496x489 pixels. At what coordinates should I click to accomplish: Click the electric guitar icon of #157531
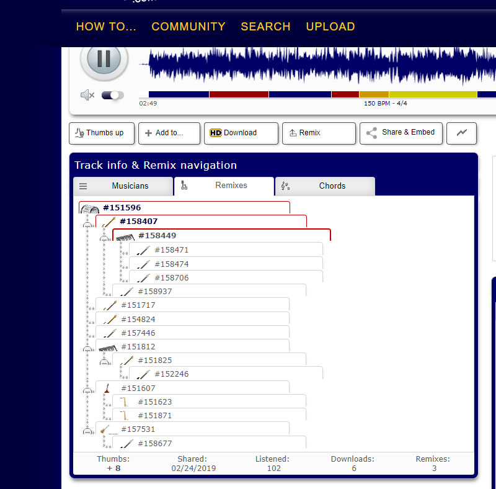pos(108,429)
